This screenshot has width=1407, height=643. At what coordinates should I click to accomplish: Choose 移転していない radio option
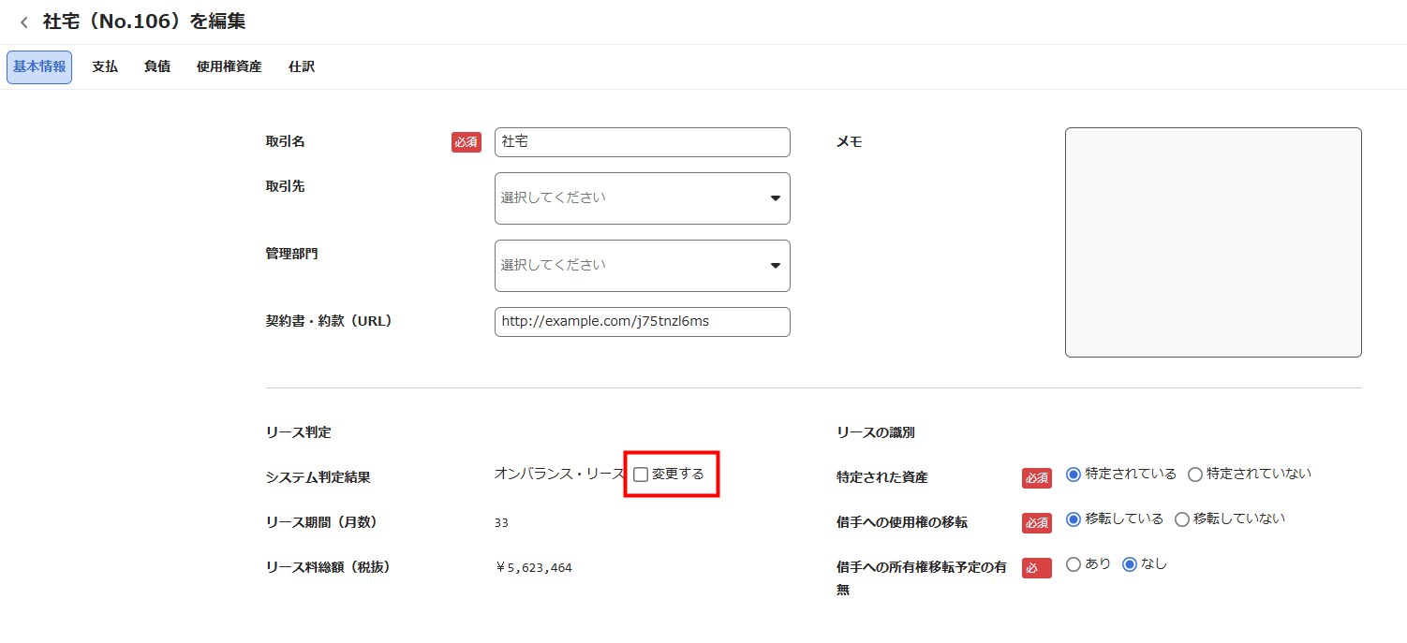[1181, 519]
